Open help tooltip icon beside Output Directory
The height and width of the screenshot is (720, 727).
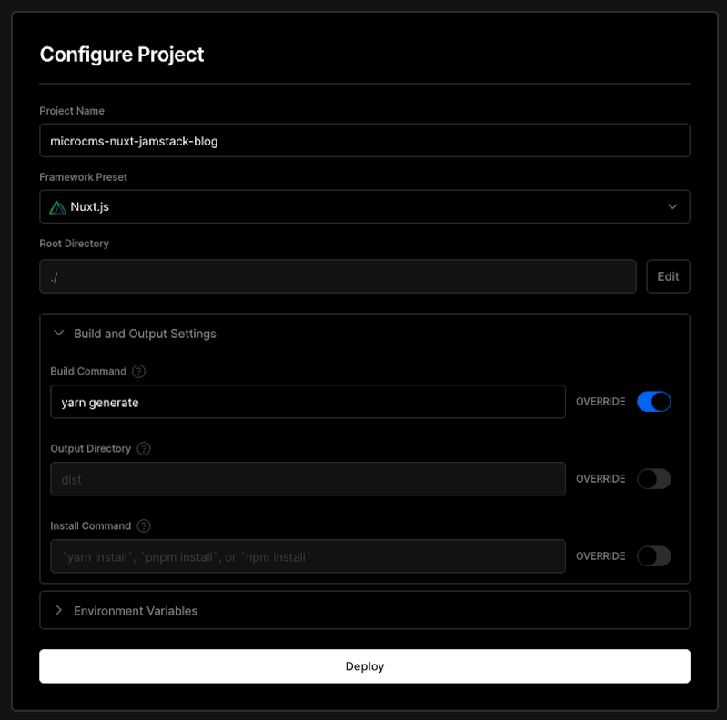click(x=144, y=449)
